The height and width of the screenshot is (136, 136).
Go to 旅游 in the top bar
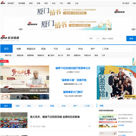click(46, 3)
